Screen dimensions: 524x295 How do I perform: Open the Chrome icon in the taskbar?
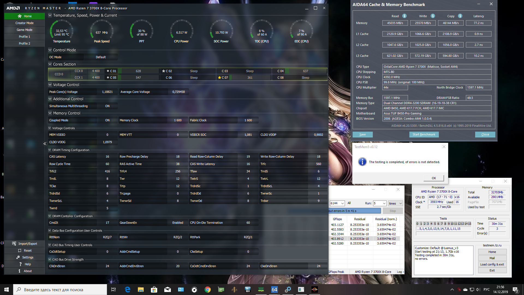pos(208,290)
